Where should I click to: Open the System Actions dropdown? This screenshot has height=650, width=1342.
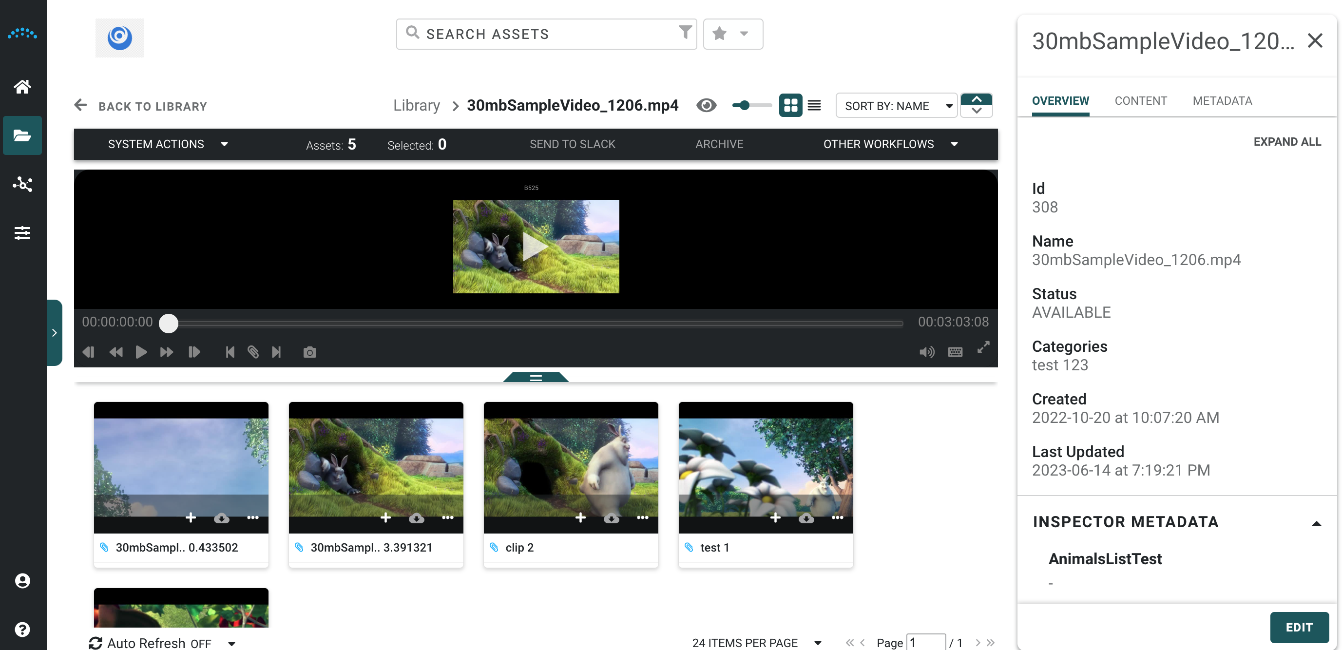(168, 144)
